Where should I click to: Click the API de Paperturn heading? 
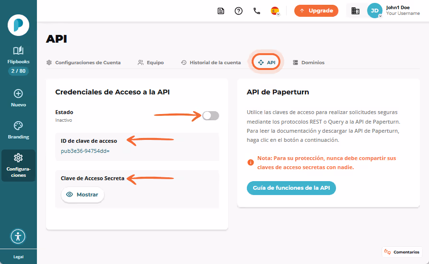click(x=278, y=92)
